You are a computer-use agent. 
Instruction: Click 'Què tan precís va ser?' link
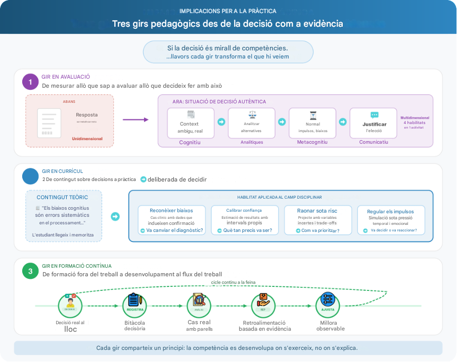point(245,230)
